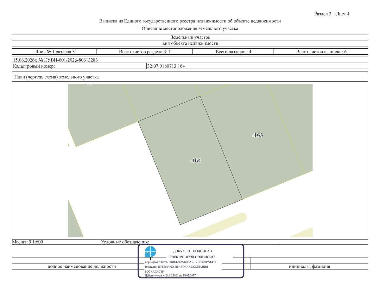Click the Roskadastr logo in signature stamp
Image resolution: width=380 pixels, height=293 pixels.
(150, 252)
